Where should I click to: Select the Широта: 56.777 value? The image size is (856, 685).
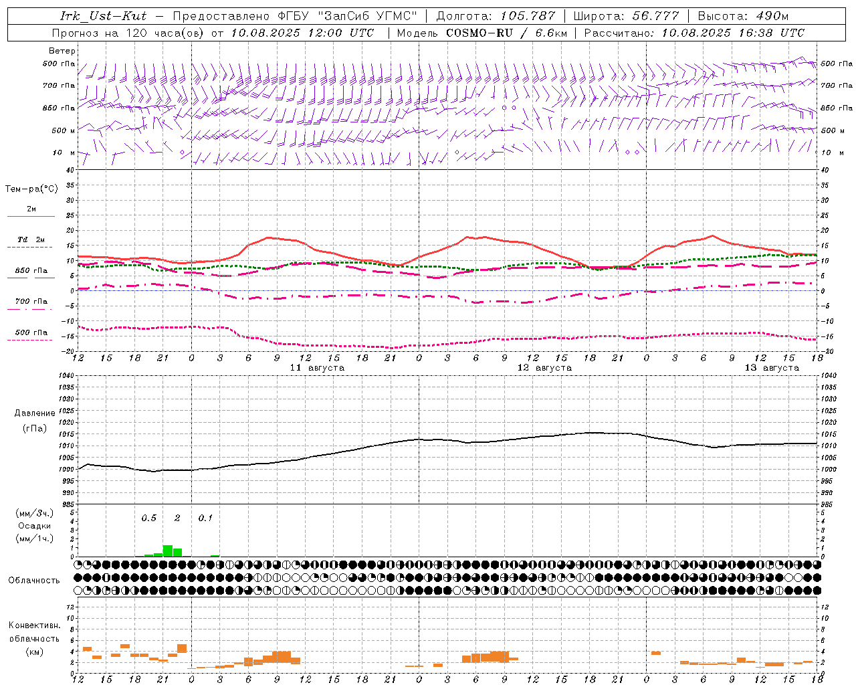(x=626, y=16)
